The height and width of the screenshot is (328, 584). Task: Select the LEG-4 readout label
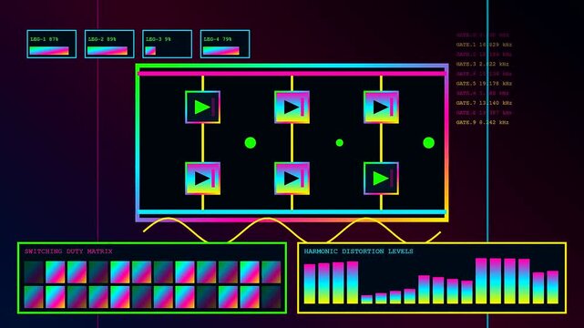218,39
